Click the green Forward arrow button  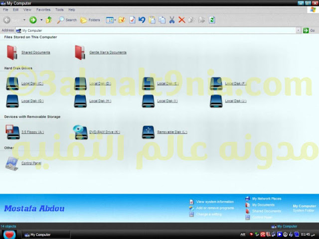tap(33, 20)
